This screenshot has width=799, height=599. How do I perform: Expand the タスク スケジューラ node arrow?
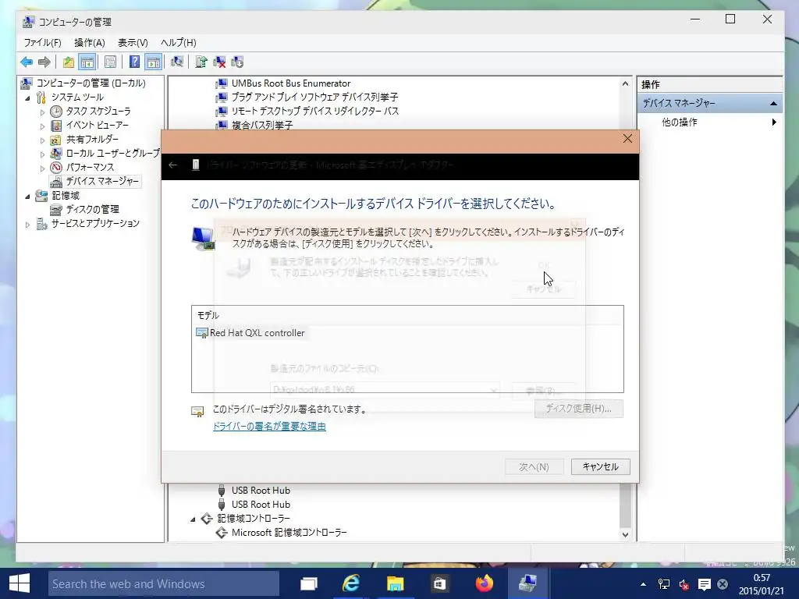coord(42,112)
